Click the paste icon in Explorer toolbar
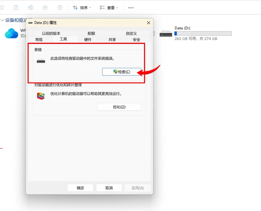The height and width of the screenshot is (211, 261). click(x=16, y=8)
